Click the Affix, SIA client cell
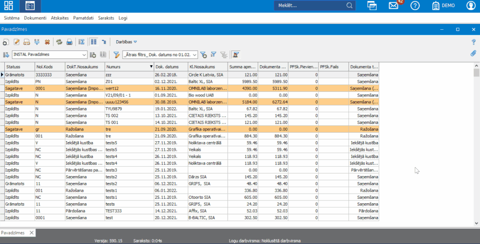The width and height of the screenshot is (480, 244). point(208,211)
